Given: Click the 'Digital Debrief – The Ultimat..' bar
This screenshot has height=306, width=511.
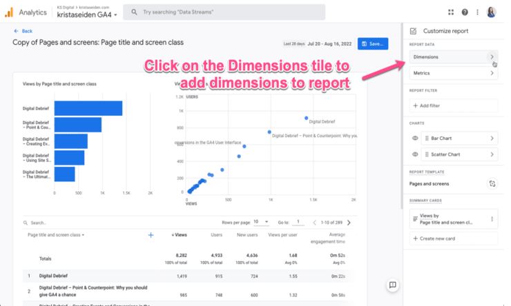Looking at the screenshot, I should [64, 174].
